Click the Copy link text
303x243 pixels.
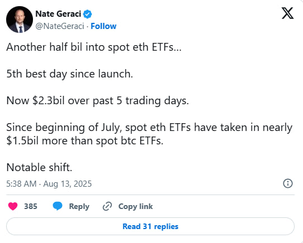[x=135, y=207]
